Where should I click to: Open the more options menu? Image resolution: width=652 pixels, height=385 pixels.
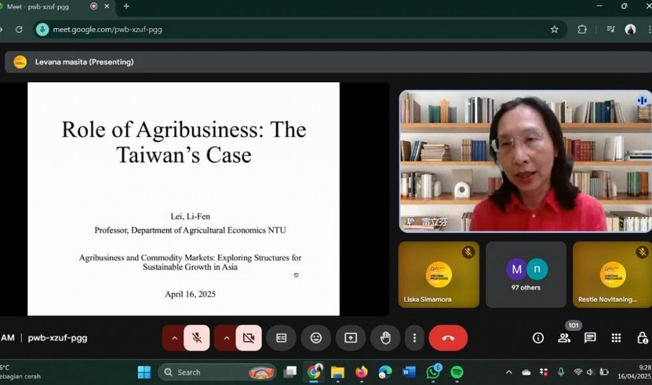(414, 337)
